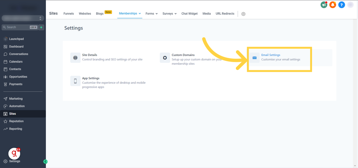Screen dimensions: 358x168
Task: Collapse the sidebar with green arrow
Action: coord(45,162)
